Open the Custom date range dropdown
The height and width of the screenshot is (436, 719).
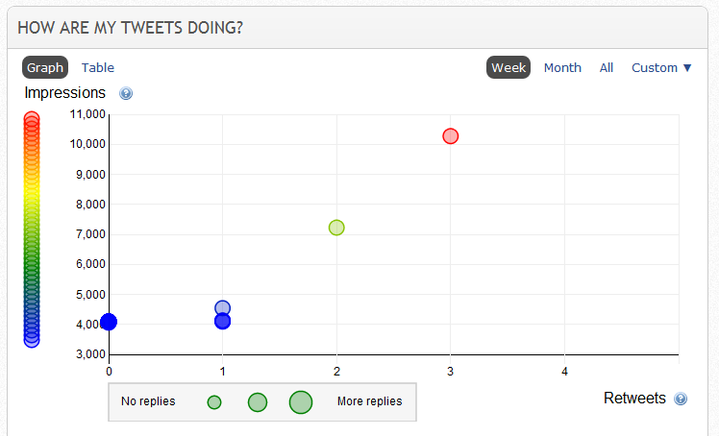point(661,68)
